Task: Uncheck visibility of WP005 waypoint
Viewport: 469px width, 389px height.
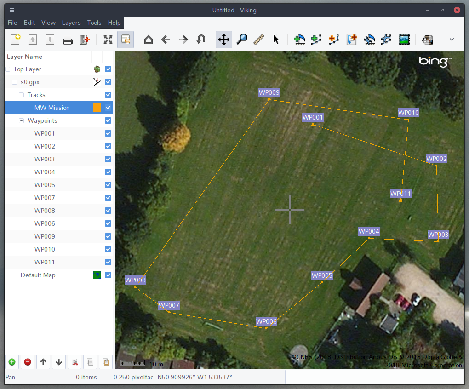Action: 108,185
